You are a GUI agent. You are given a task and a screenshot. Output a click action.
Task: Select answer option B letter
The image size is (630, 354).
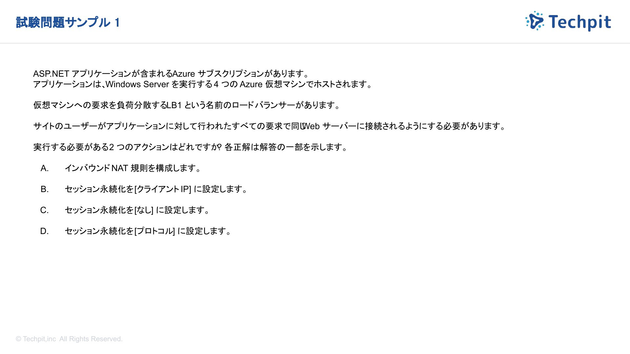tap(45, 189)
